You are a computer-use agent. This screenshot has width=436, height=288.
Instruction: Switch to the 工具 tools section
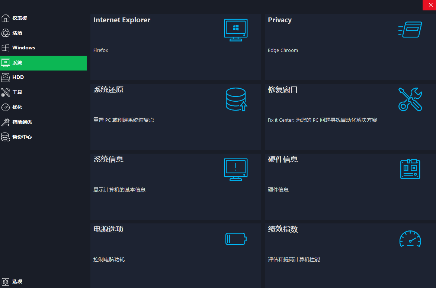click(x=17, y=92)
